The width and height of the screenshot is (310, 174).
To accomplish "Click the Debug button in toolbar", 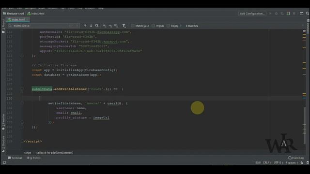I will tap(277, 14).
